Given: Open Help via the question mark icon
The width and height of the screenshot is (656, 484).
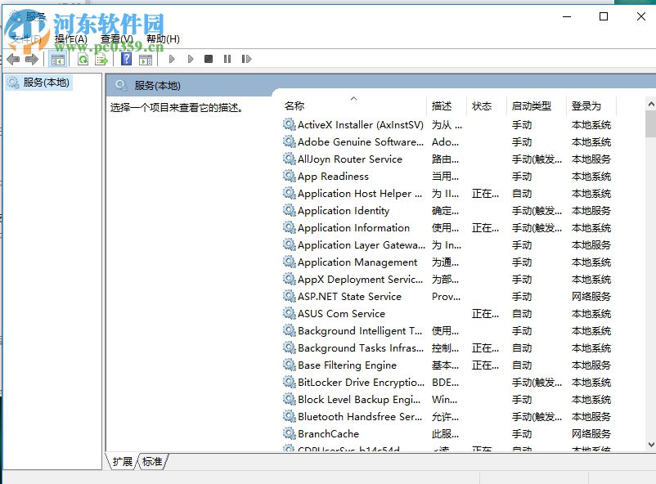Looking at the screenshot, I should (x=125, y=59).
